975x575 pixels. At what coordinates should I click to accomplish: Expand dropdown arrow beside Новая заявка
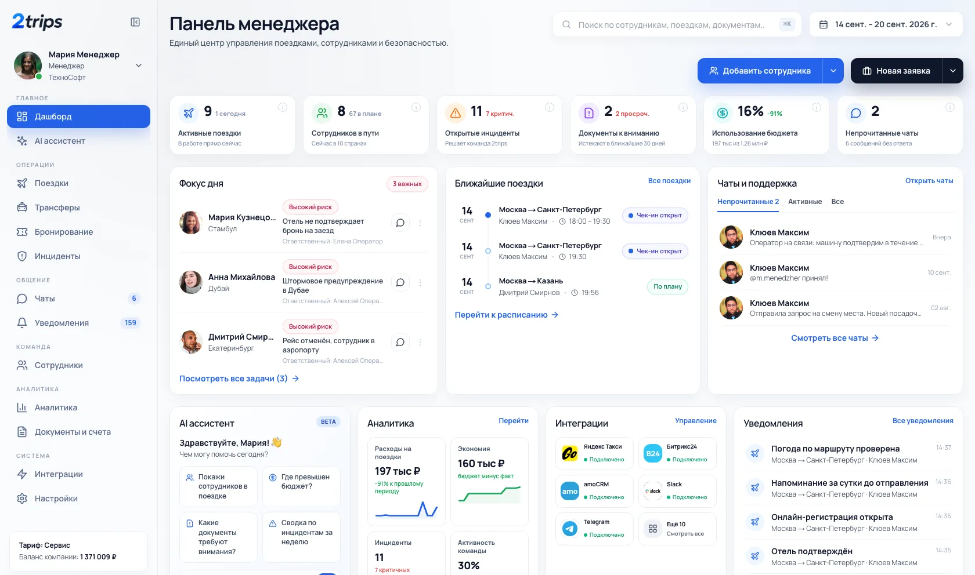click(953, 71)
